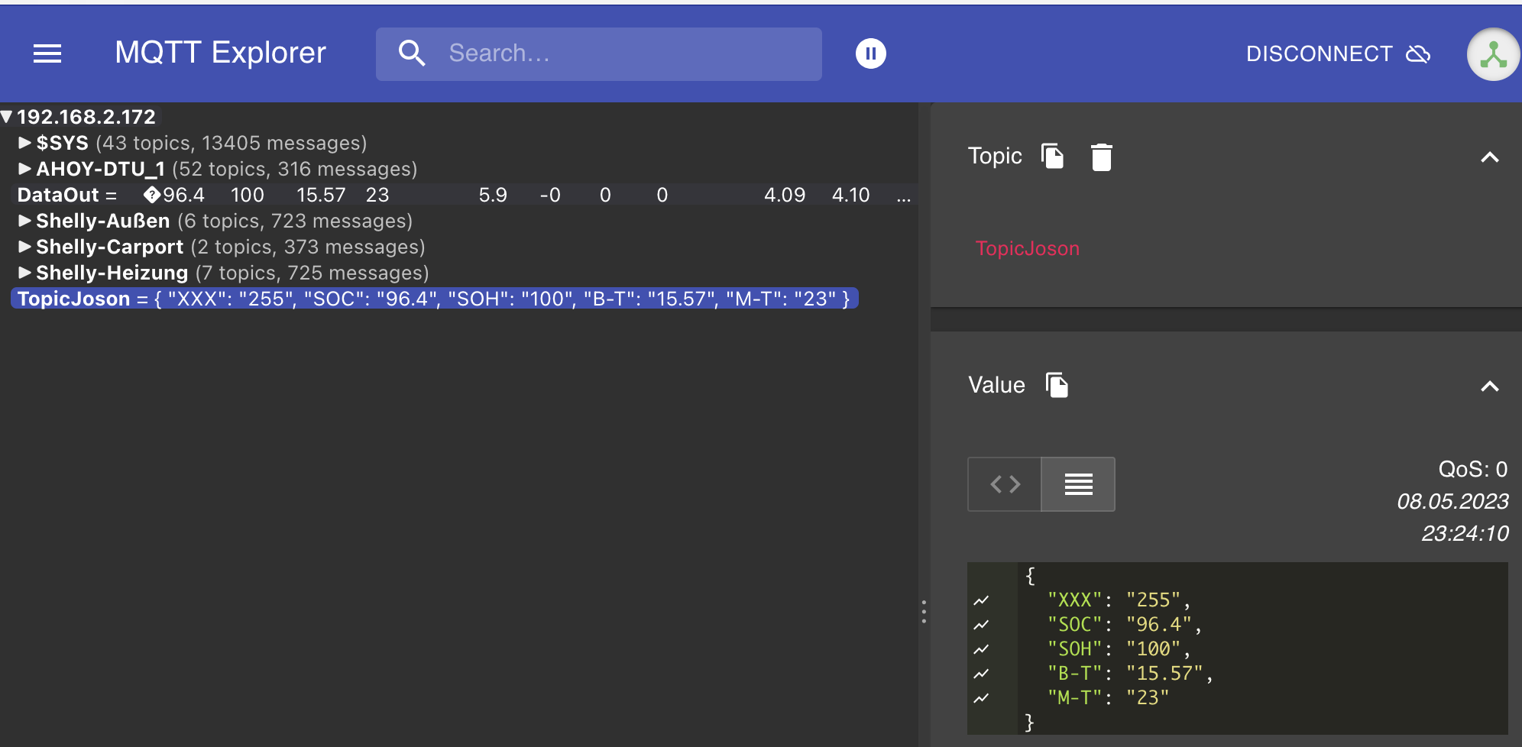Open the hamburger navigation menu
Screen dimensions: 1522x747
tap(47, 53)
